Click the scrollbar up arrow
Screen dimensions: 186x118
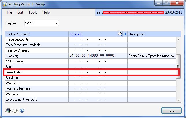[178, 39]
